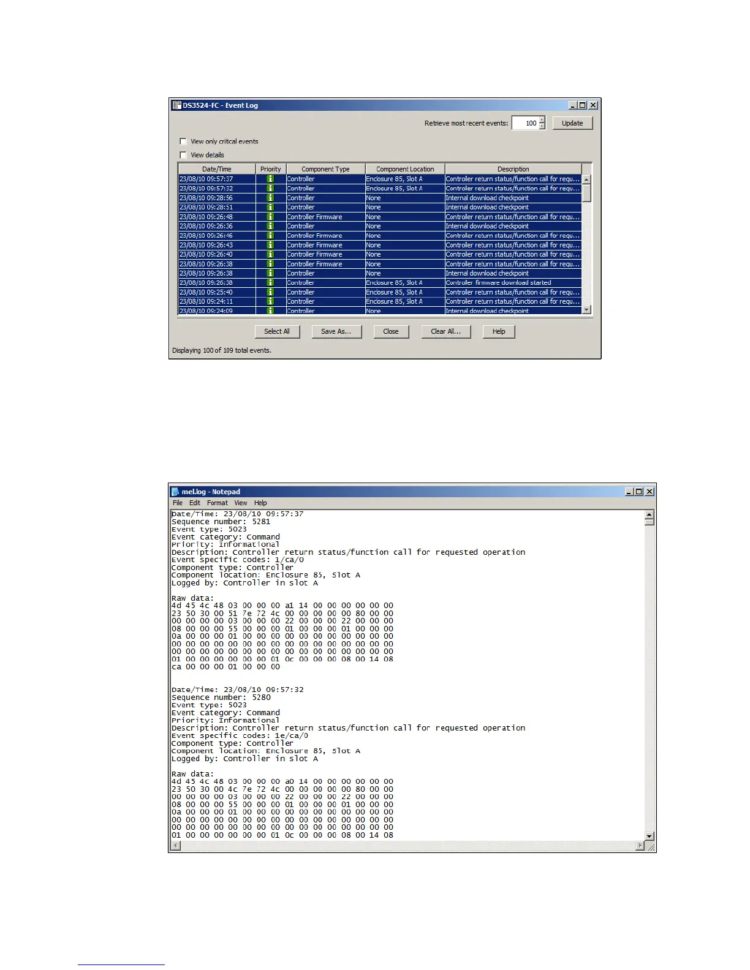Open the View menu in Notepad
750x970 pixels.
pyautogui.click(x=241, y=503)
